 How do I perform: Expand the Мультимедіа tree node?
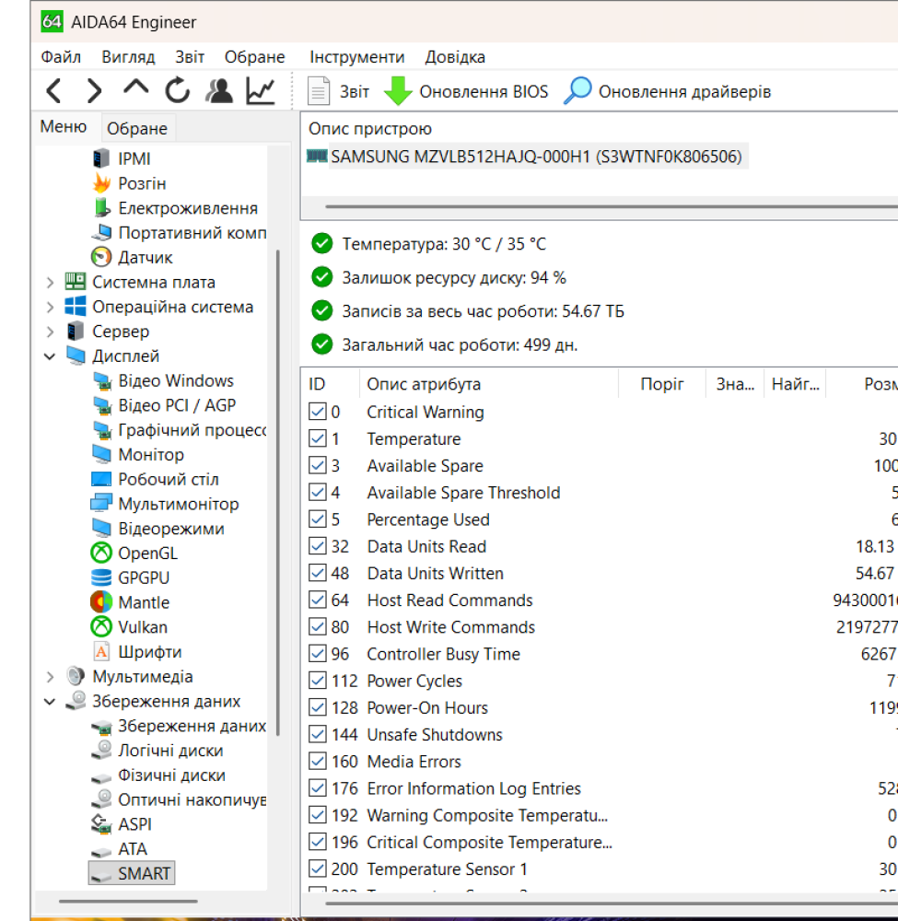[50, 677]
